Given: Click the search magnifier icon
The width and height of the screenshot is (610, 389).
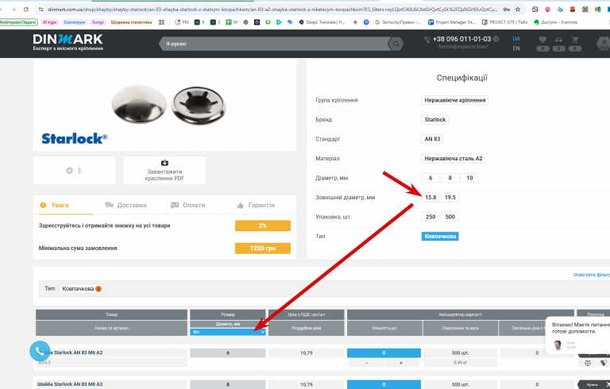Looking at the screenshot, I should (396, 44).
